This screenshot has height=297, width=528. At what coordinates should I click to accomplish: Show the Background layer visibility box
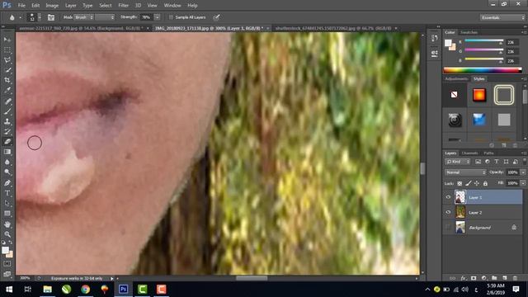click(x=448, y=228)
